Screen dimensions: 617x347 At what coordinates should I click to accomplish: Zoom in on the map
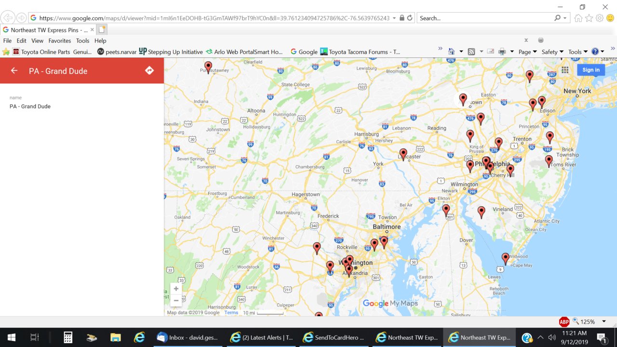[176, 289]
